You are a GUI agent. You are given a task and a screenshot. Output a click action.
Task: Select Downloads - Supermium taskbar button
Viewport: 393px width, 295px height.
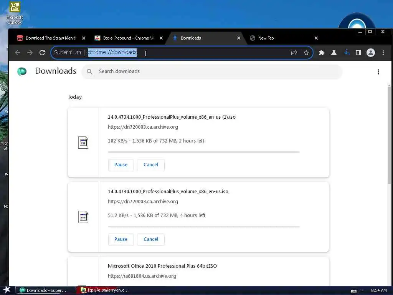pyautogui.click(x=46, y=290)
